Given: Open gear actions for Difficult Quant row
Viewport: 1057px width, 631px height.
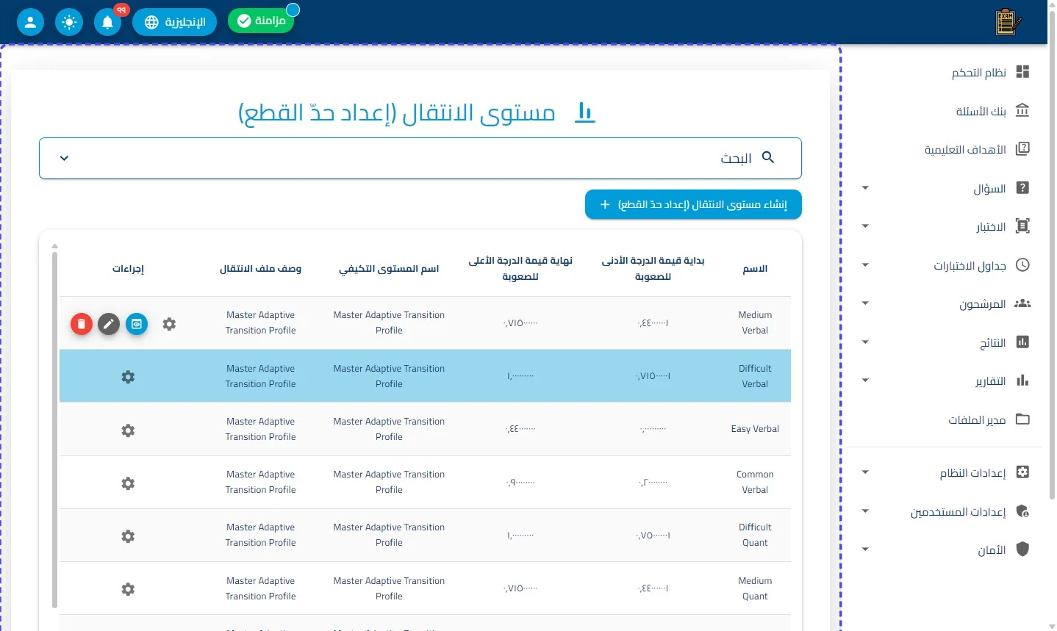Looking at the screenshot, I should (x=128, y=536).
